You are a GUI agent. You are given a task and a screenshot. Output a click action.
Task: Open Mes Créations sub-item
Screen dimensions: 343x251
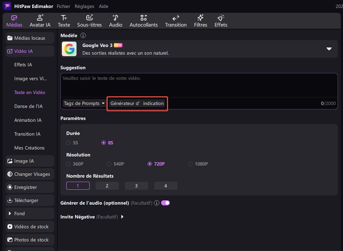(x=29, y=148)
